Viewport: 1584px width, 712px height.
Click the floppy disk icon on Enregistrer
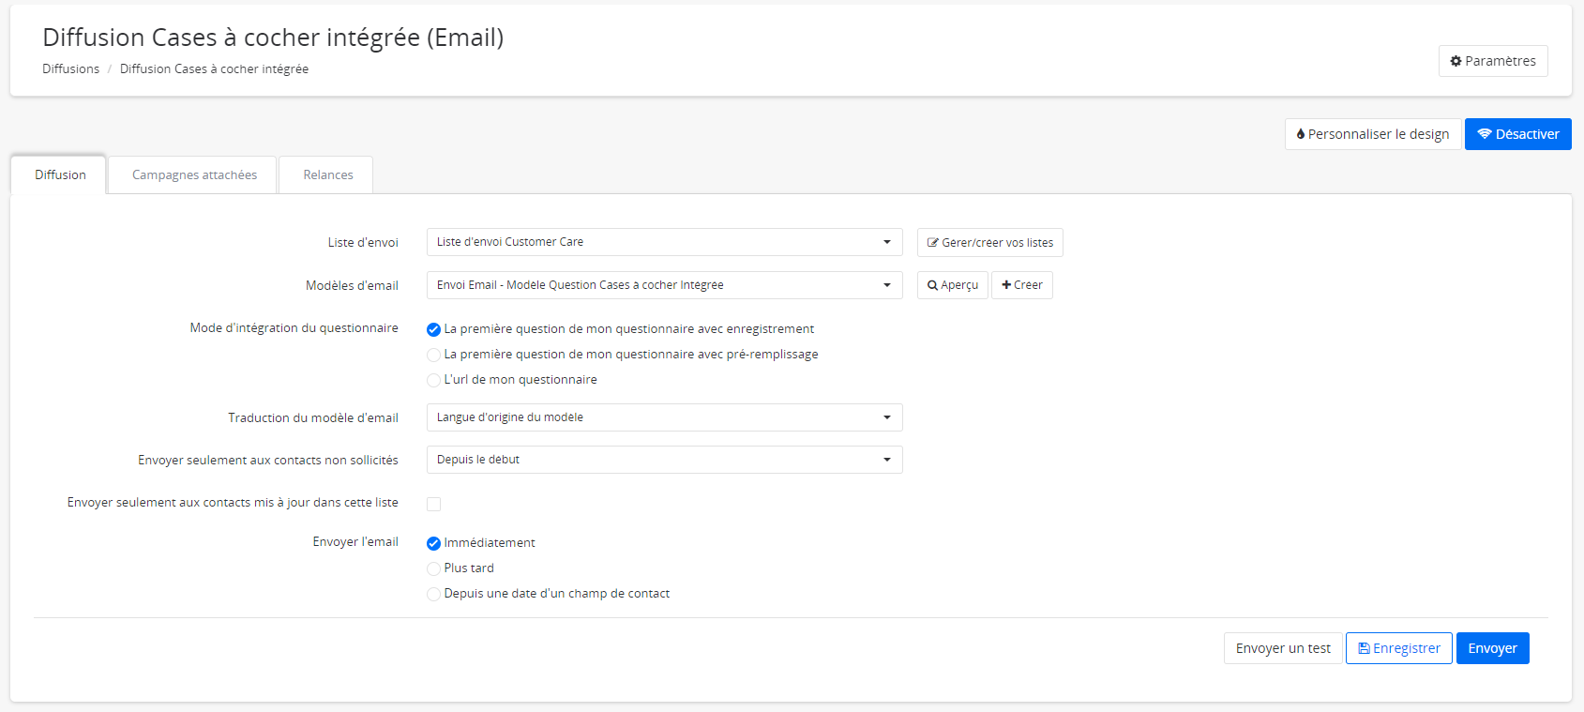[x=1364, y=648]
